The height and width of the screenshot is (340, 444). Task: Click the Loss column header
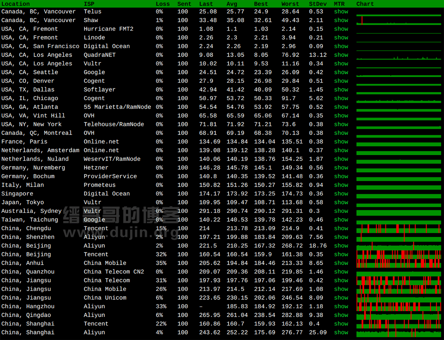[163, 4]
